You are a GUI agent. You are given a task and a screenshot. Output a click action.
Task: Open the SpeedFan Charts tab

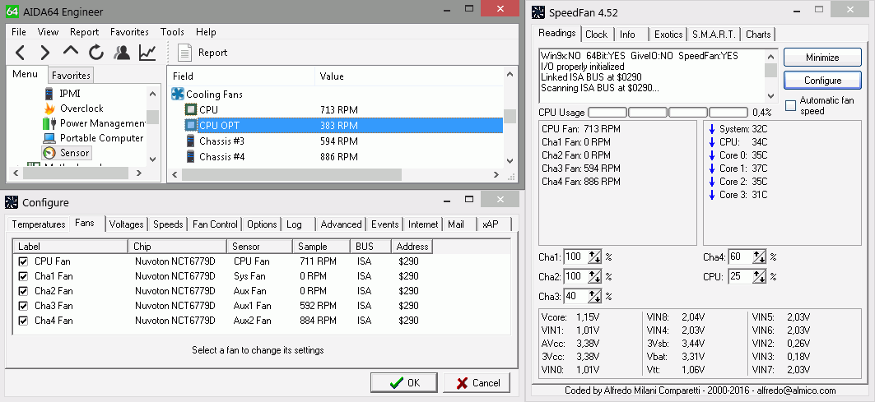pos(758,34)
